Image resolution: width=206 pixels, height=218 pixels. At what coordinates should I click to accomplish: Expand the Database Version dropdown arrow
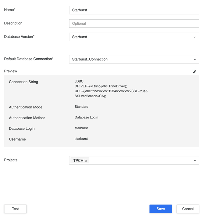(x=195, y=37)
